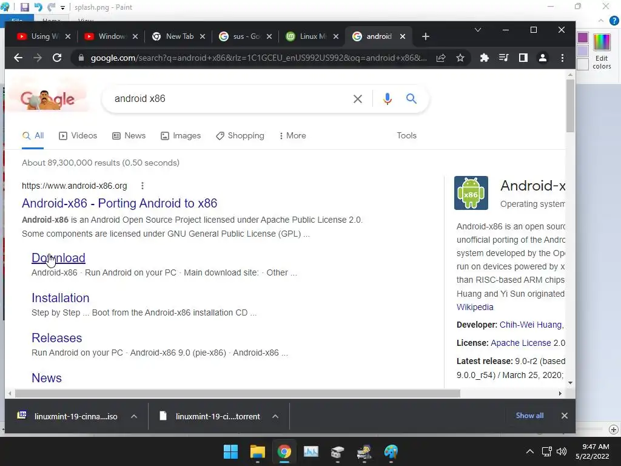Viewport: 621px width, 466px height.
Task: Switch to the 'Using W' YouTube tab
Action: [x=38, y=36]
